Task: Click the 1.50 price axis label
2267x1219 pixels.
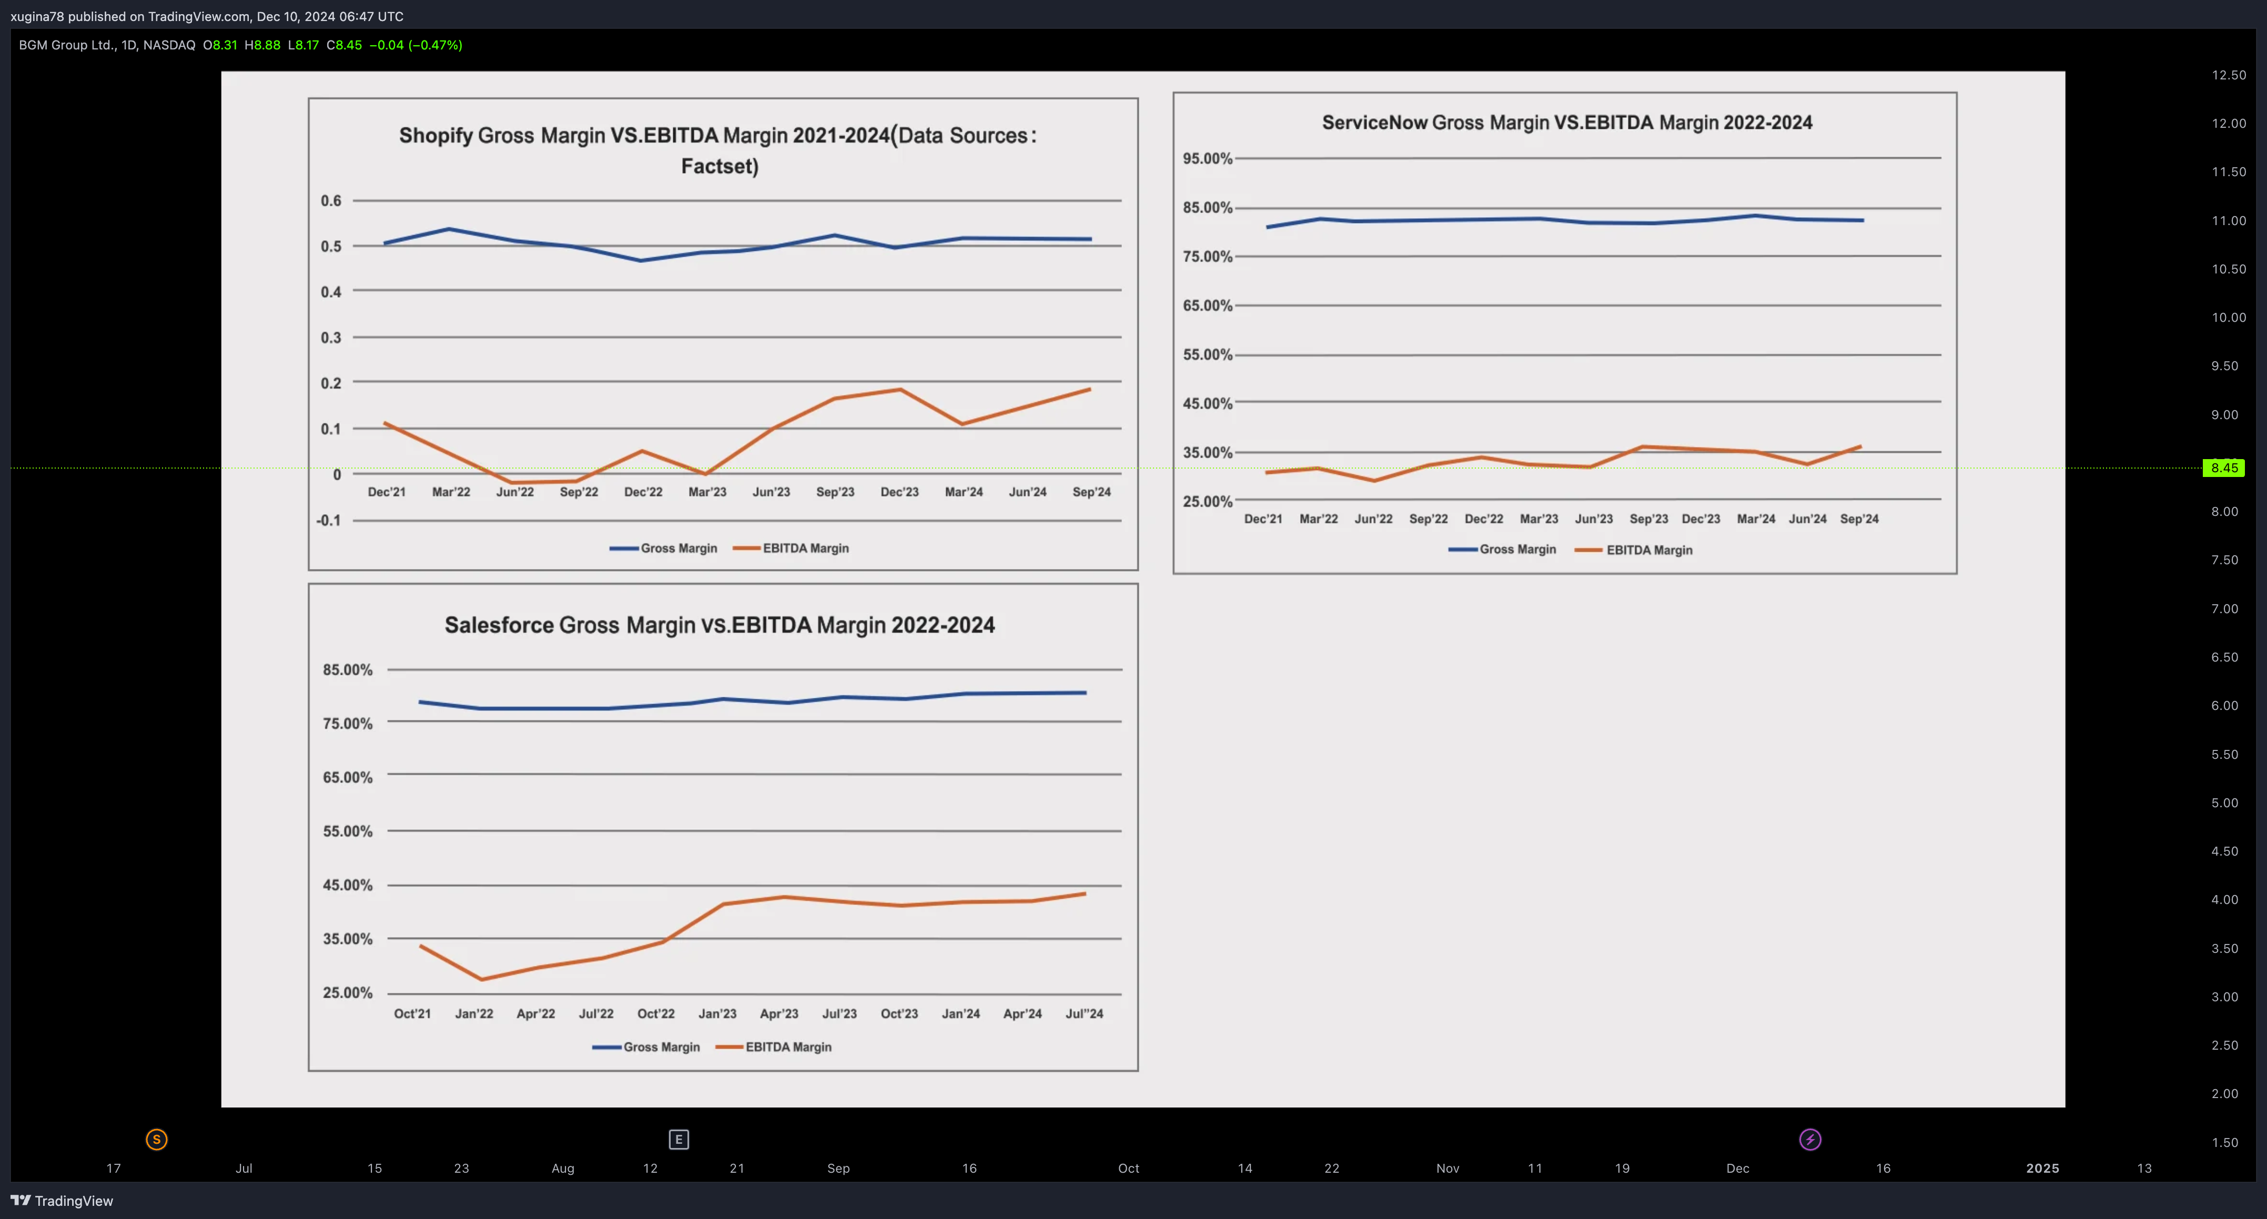Action: click(2225, 1142)
